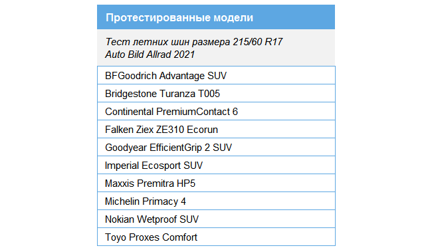Select the Nokian Wetproof SUV row
432x250 pixels.
216,219
